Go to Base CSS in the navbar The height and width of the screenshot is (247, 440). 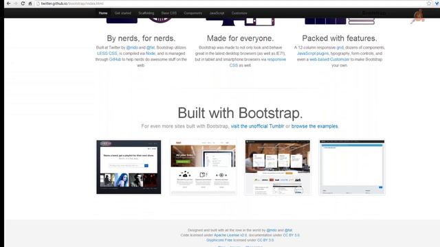point(169,13)
